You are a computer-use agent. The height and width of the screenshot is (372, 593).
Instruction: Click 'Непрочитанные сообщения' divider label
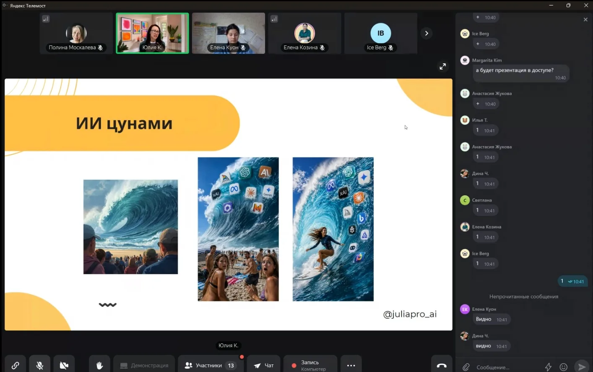pyautogui.click(x=524, y=296)
